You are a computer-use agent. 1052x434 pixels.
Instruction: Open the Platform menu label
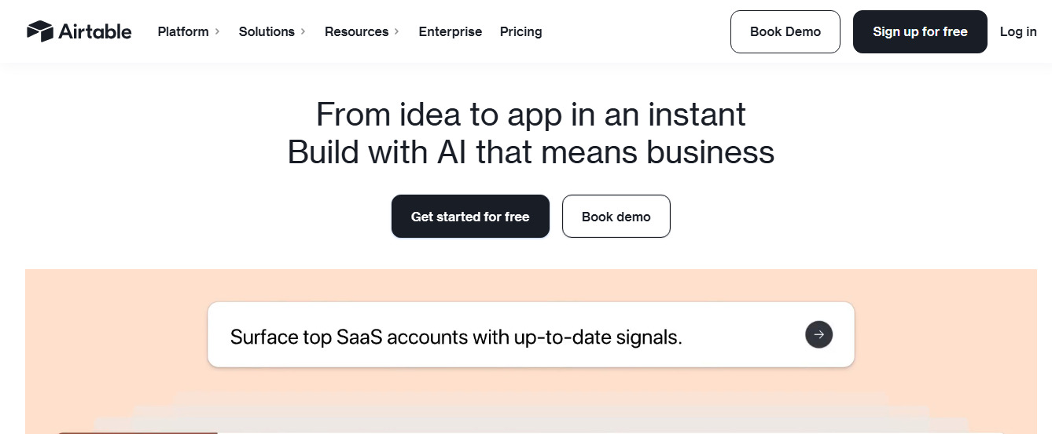click(183, 31)
